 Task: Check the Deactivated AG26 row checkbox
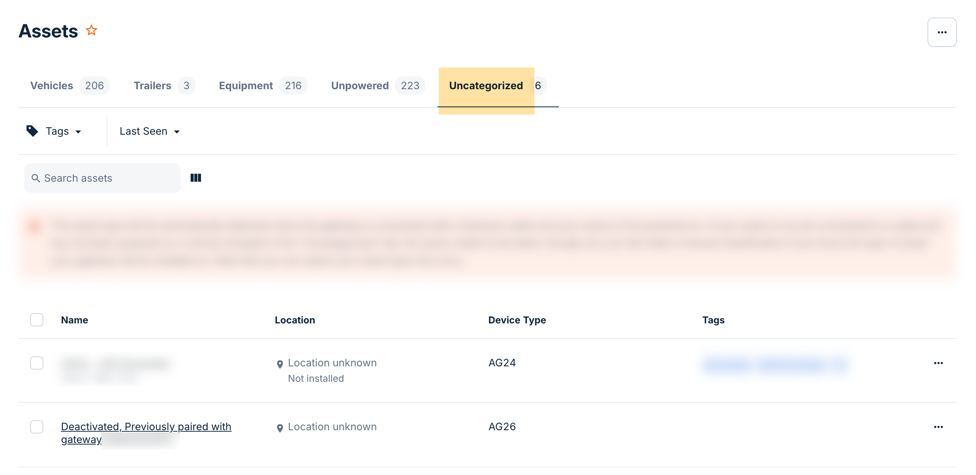coord(37,427)
